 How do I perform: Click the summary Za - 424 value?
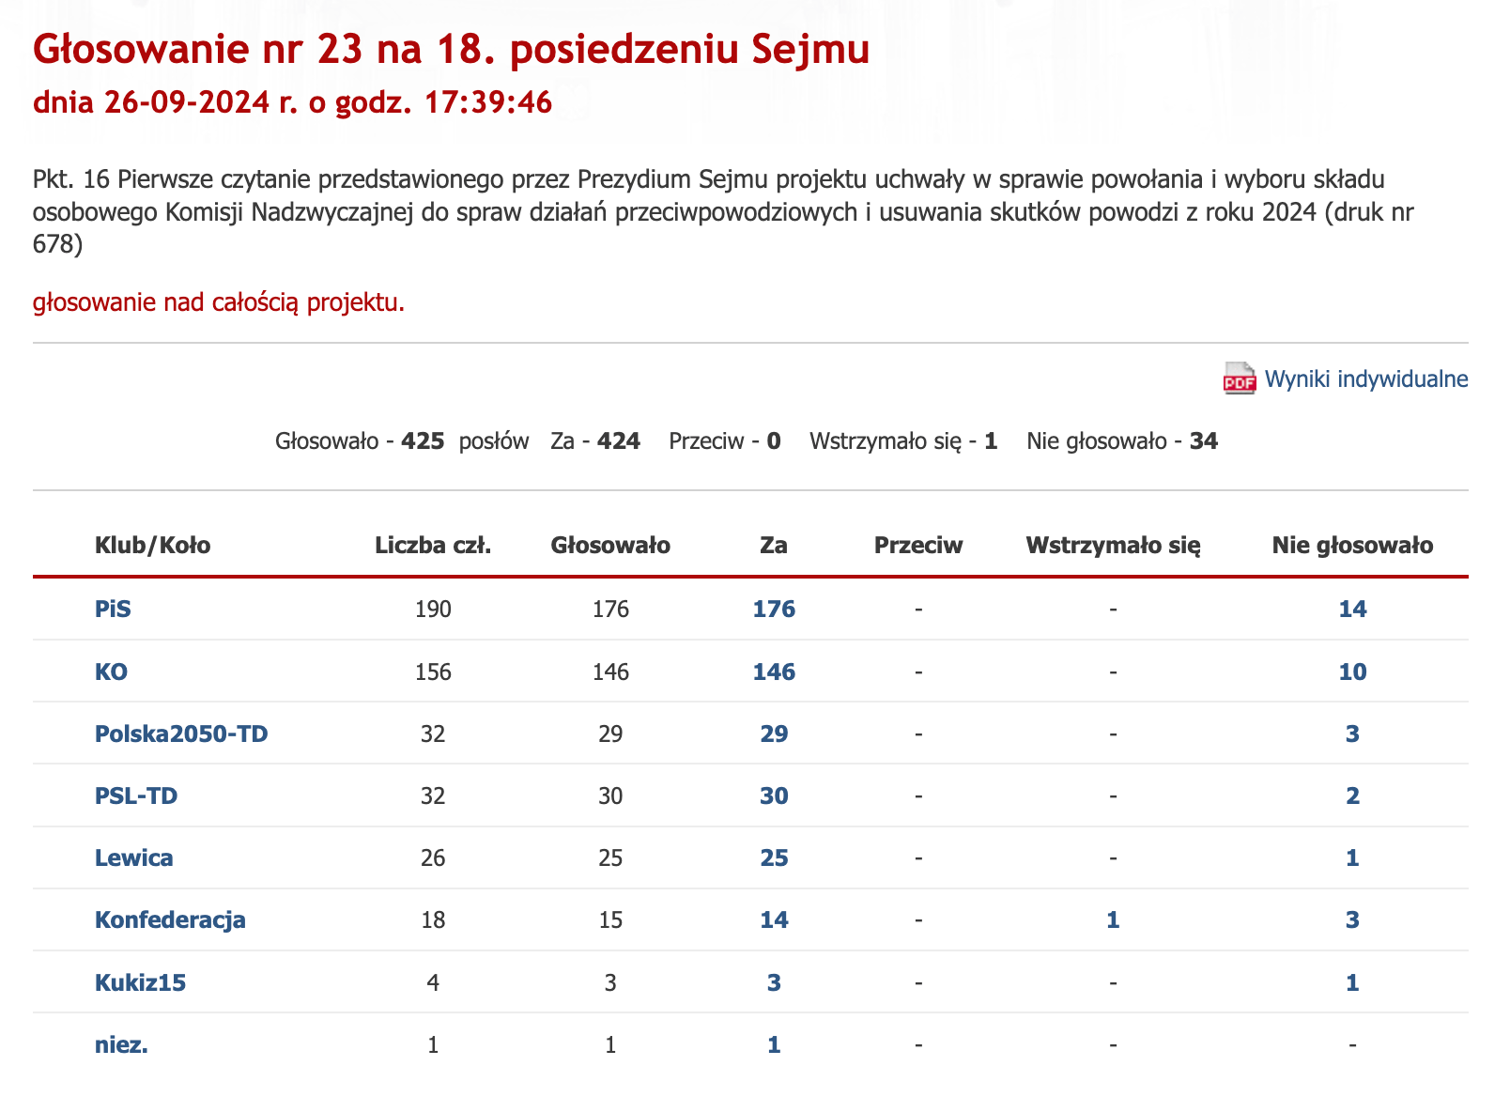pos(595,440)
